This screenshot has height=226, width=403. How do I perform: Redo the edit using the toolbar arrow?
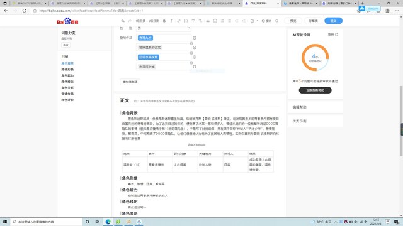point(130,21)
